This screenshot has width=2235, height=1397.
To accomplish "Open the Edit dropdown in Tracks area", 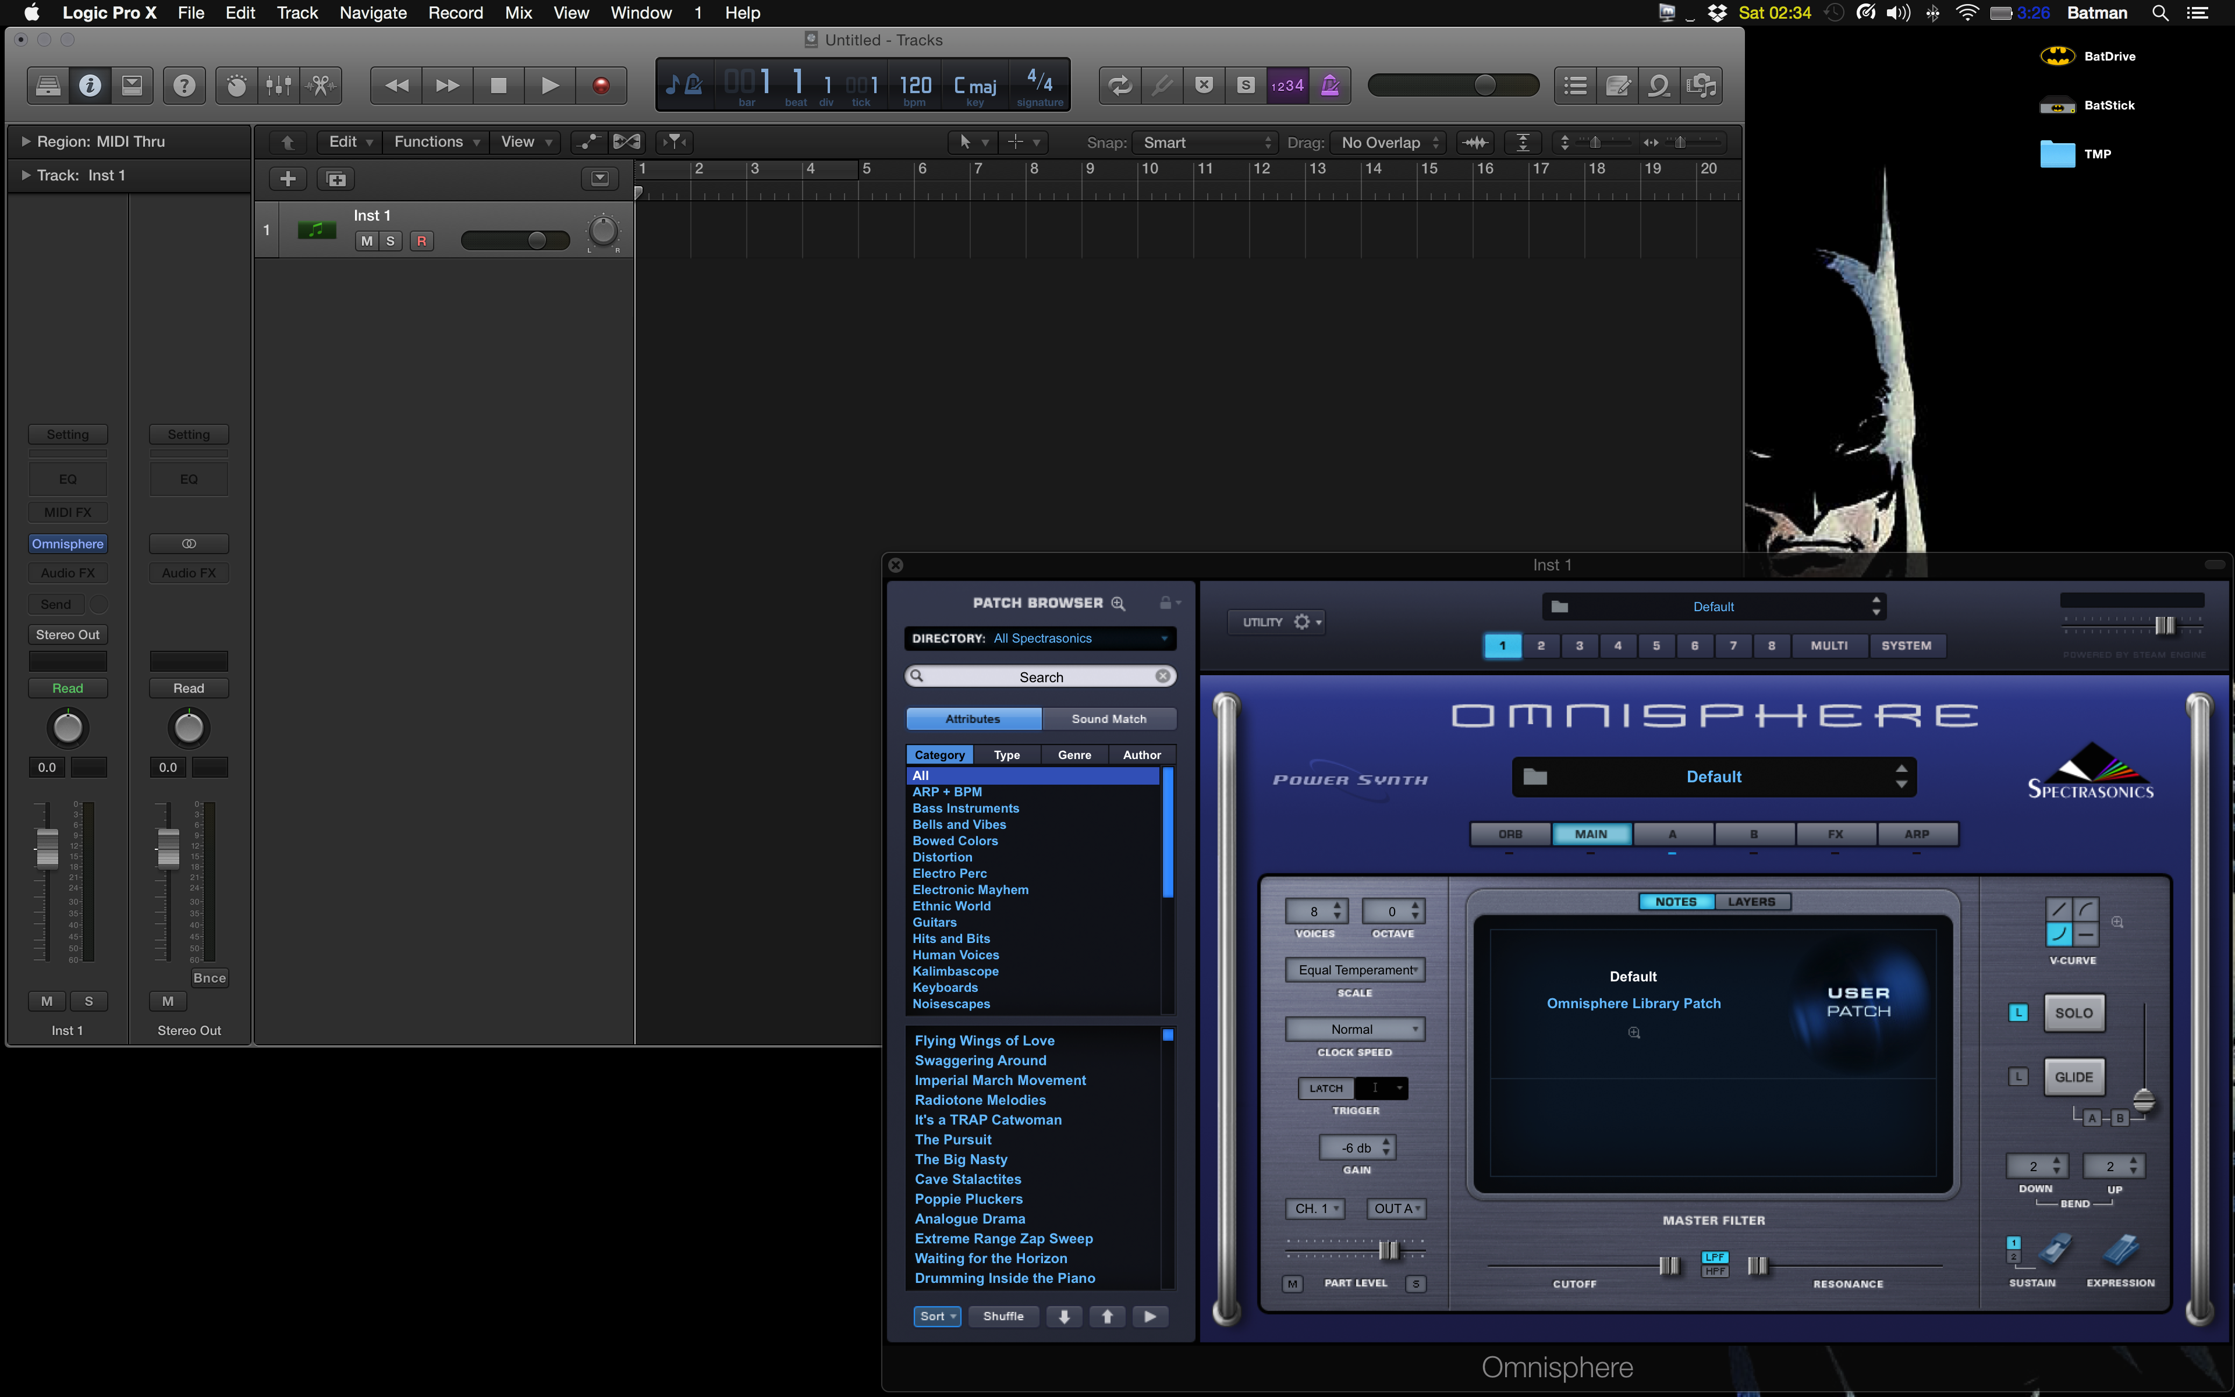I will tap(351, 141).
